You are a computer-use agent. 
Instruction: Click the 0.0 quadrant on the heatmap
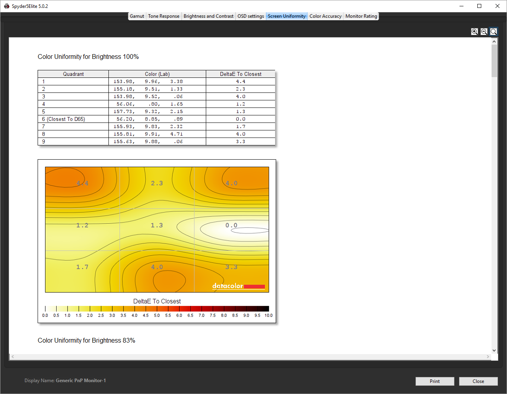231,225
